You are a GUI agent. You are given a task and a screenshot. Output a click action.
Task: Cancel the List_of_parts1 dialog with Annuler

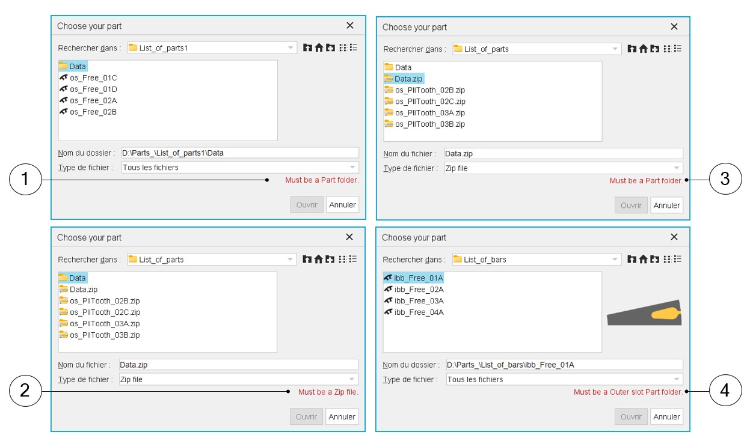click(x=342, y=204)
